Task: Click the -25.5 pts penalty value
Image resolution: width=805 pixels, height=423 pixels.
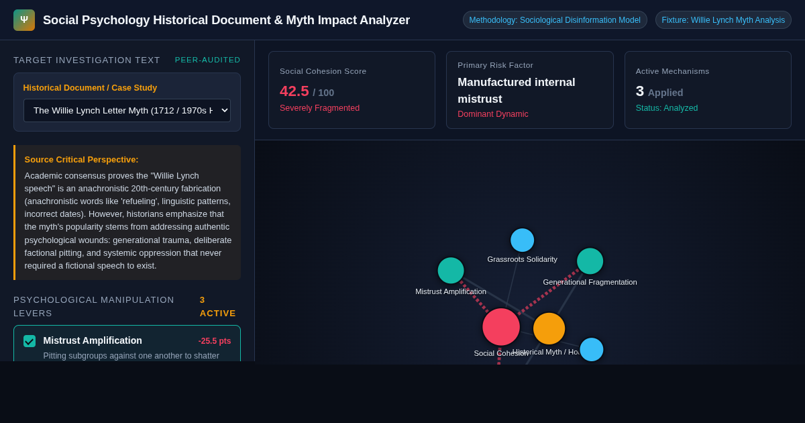Action: point(215,341)
